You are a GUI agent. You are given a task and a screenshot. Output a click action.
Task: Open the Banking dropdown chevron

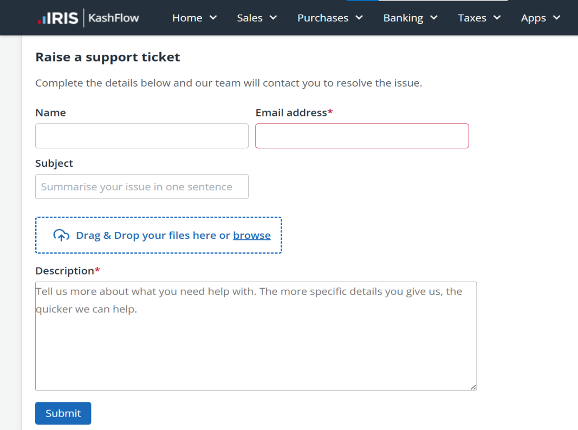pos(434,17)
